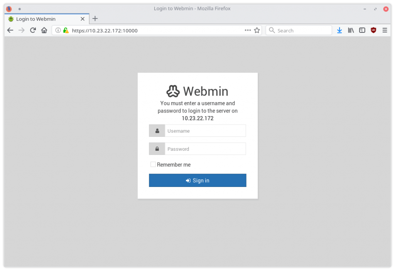Viewport: 395px width, 271px height.
Task: Open the uBlock Origin shield icon
Action: pyautogui.click(x=373, y=30)
